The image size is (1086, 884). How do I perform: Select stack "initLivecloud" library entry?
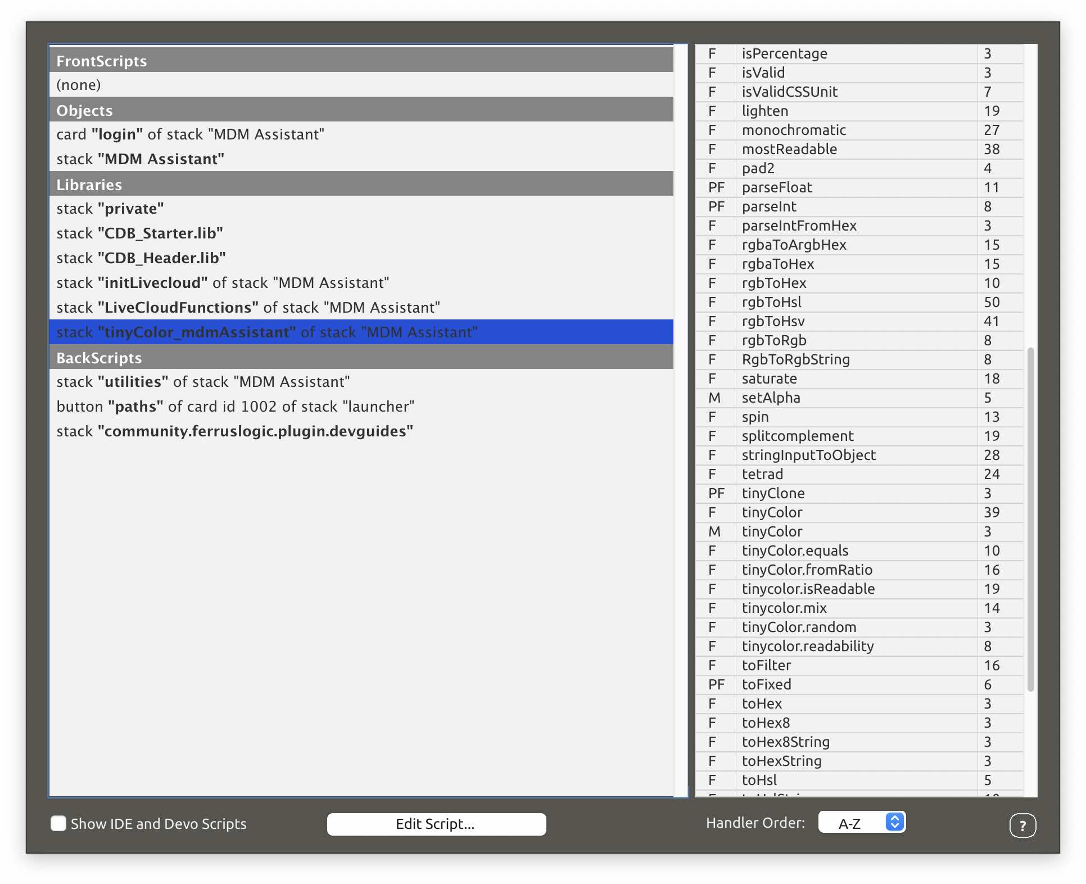tap(223, 283)
